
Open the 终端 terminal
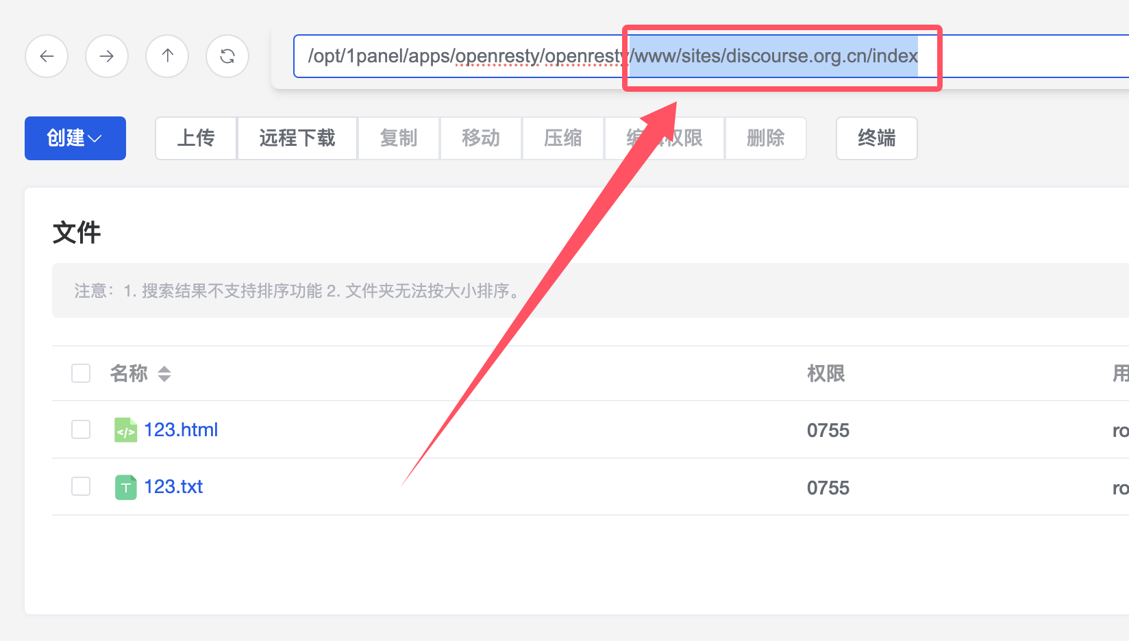tap(877, 138)
